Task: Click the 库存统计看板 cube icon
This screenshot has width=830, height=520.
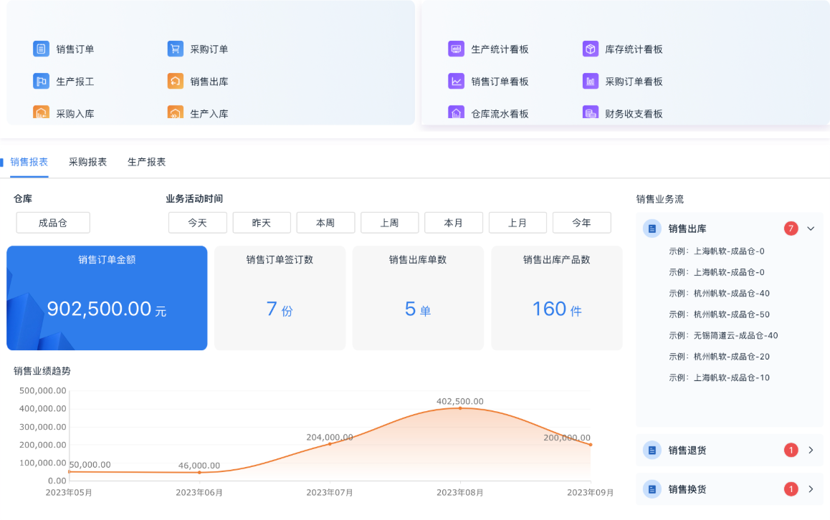Action: (x=590, y=49)
